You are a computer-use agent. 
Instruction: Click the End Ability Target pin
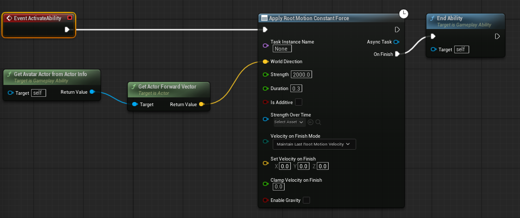433,49
